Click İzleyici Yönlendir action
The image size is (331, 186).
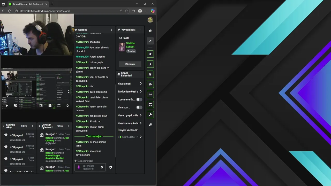[128, 130]
